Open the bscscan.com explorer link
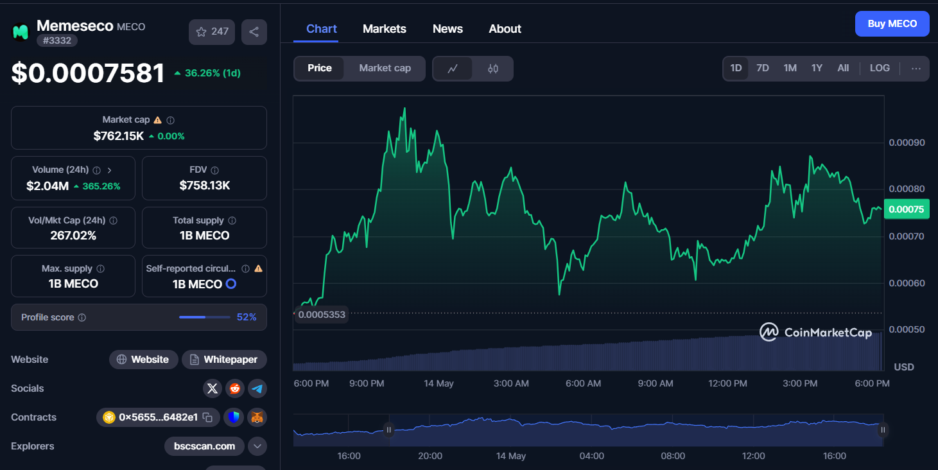 click(x=205, y=446)
